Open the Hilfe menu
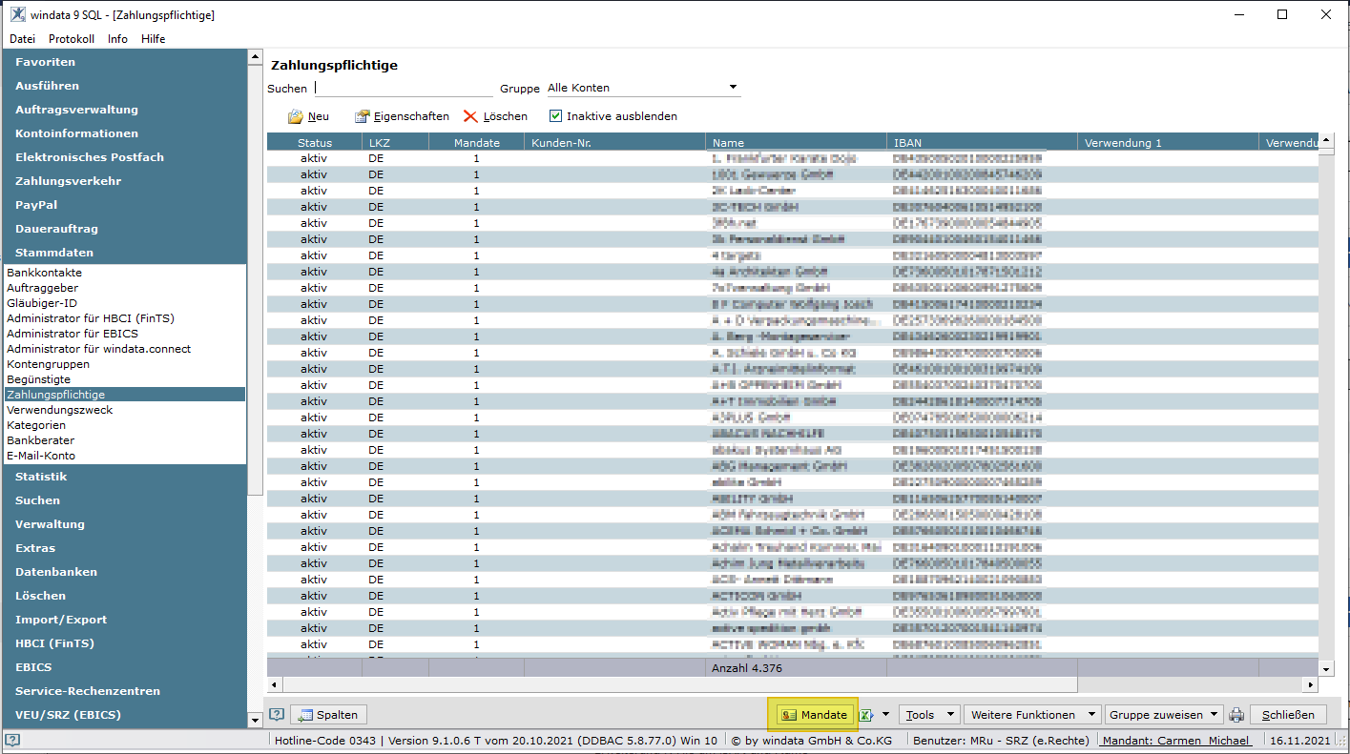1350x754 pixels. [153, 39]
